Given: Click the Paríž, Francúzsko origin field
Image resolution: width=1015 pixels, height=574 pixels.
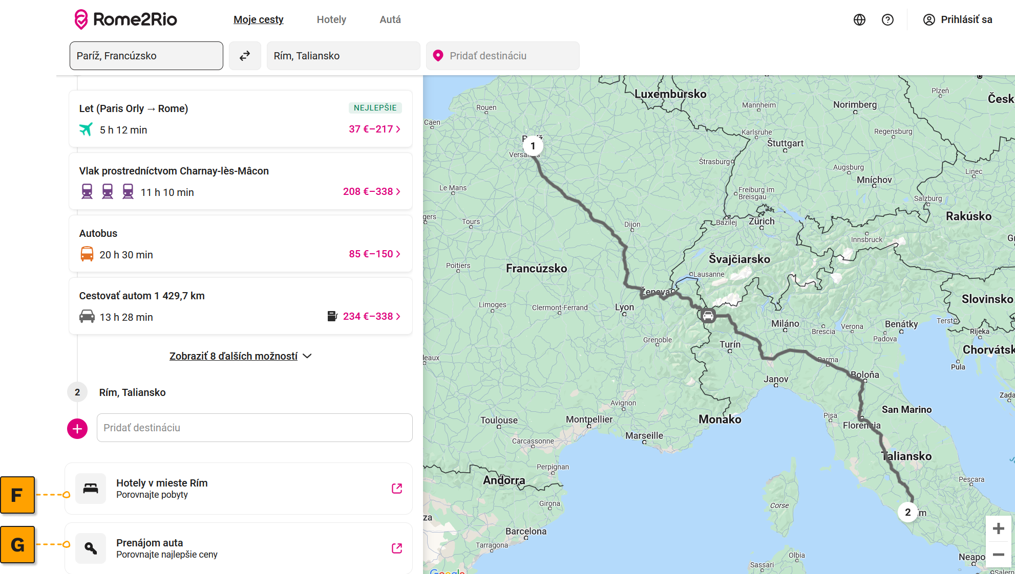Looking at the screenshot, I should click(146, 56).
